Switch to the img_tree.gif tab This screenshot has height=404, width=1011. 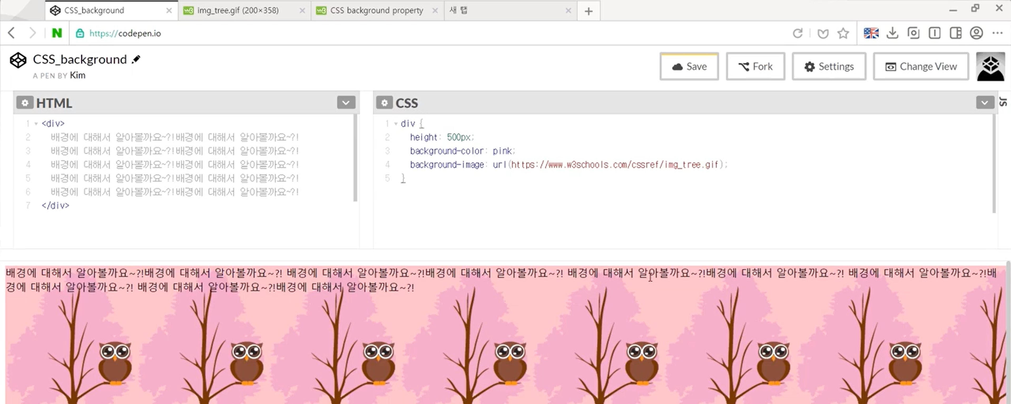tap(238, 11)
